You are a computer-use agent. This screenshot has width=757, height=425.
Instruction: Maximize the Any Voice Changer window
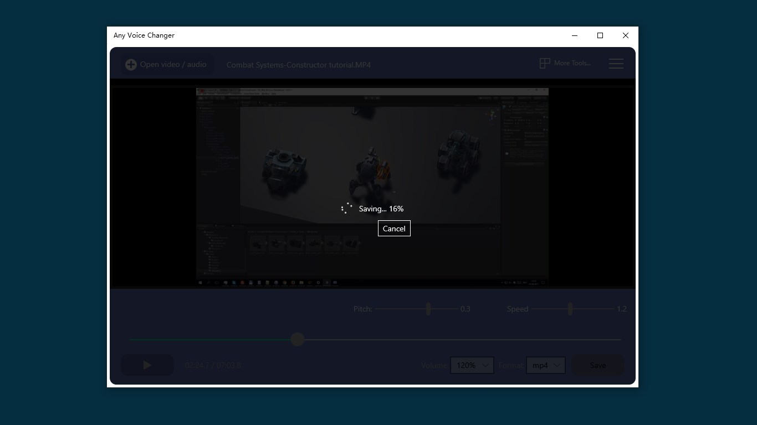pyautogui.click(x=600, y=35)
